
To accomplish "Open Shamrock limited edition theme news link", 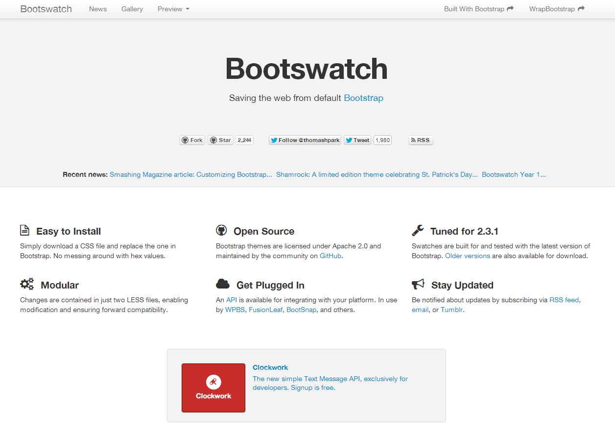I will point(377,174).
